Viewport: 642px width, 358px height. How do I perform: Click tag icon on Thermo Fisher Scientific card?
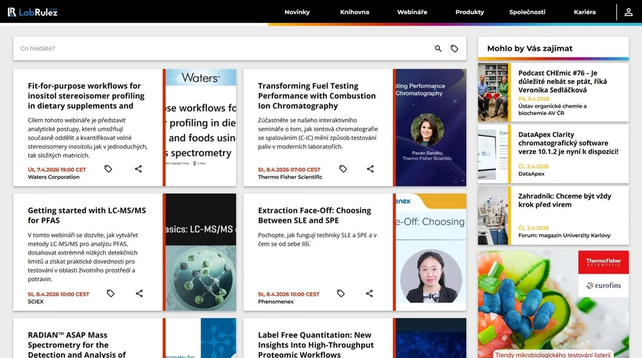343,169
